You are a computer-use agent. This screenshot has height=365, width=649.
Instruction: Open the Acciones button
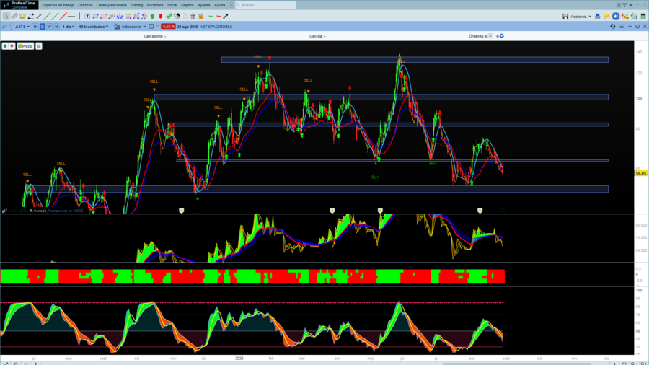(x=580, y=17)
